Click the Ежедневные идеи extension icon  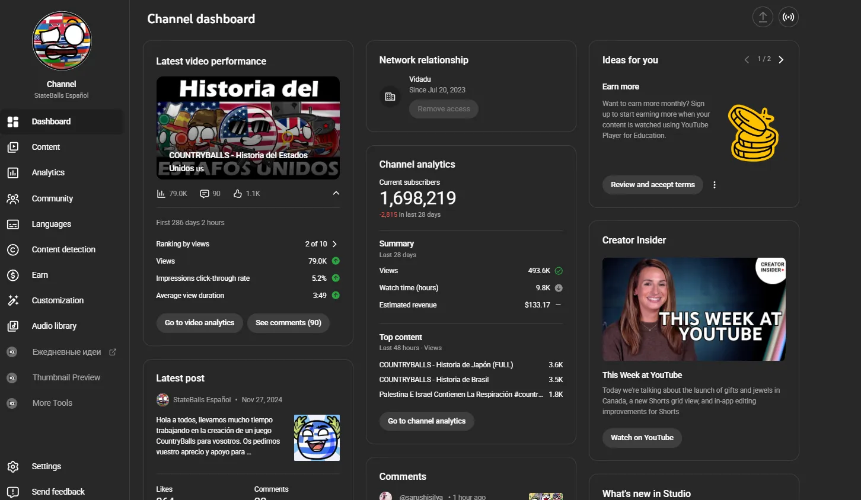[12, 352]
